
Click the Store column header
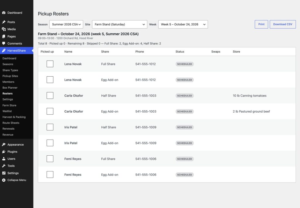pyautogui.click(x=236, y=51)
